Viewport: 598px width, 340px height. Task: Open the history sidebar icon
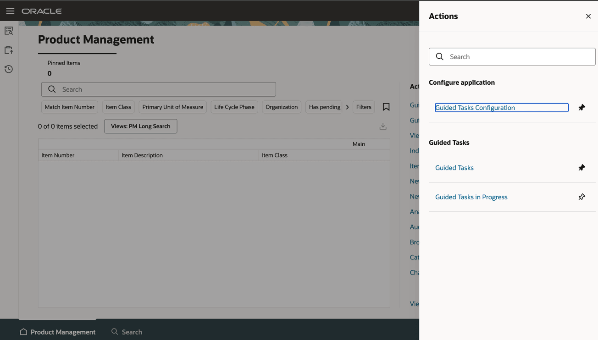pyautogui.click(x=9, y=69)
